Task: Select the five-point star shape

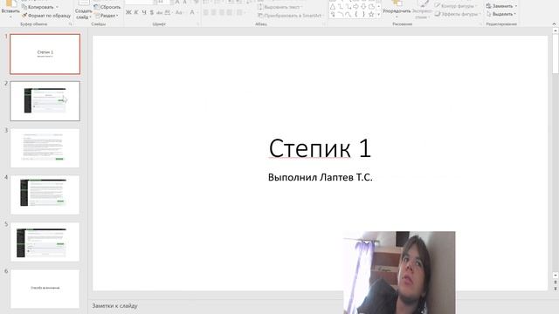Action: tap(371, 15)
